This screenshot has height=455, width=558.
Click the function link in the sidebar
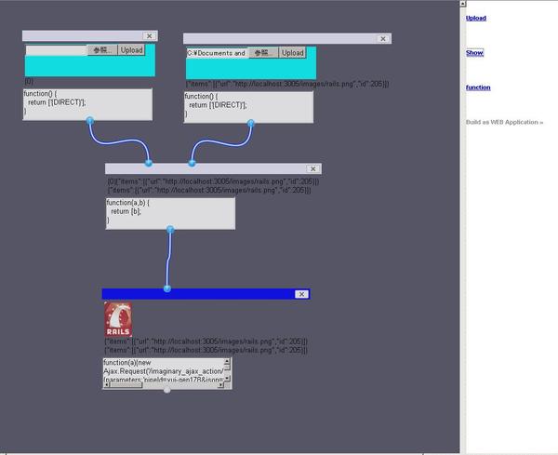coord(478,87)
